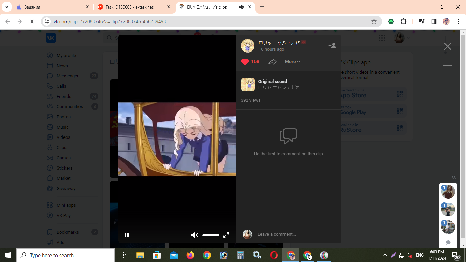The image size is (466, 262).
Task: Open the Windows notification center icon
Action: tap(456, 255)
